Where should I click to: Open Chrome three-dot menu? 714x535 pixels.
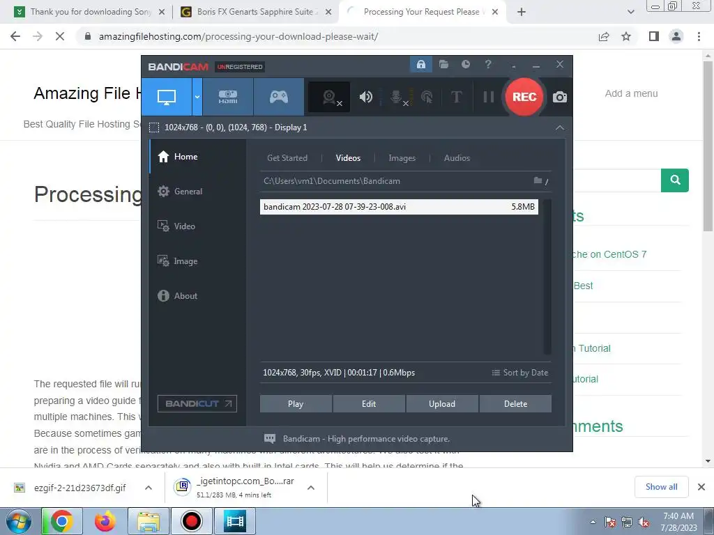click(699, 36)
